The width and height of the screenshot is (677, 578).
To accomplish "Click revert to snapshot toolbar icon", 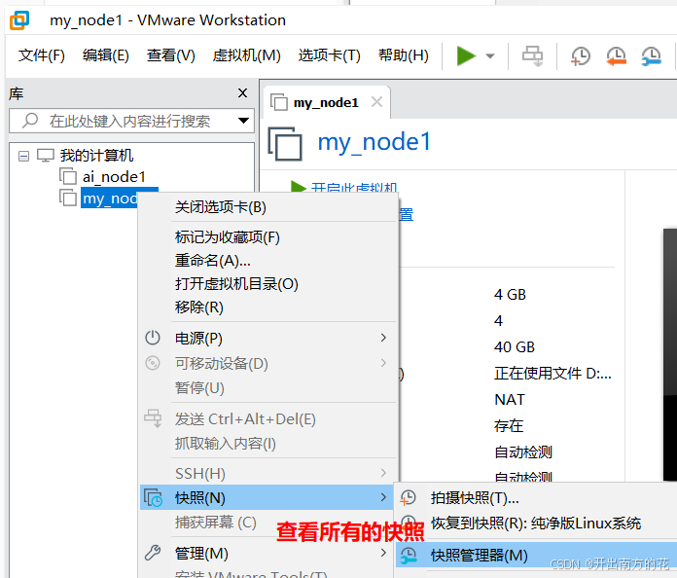I will (x=616, y=55).
